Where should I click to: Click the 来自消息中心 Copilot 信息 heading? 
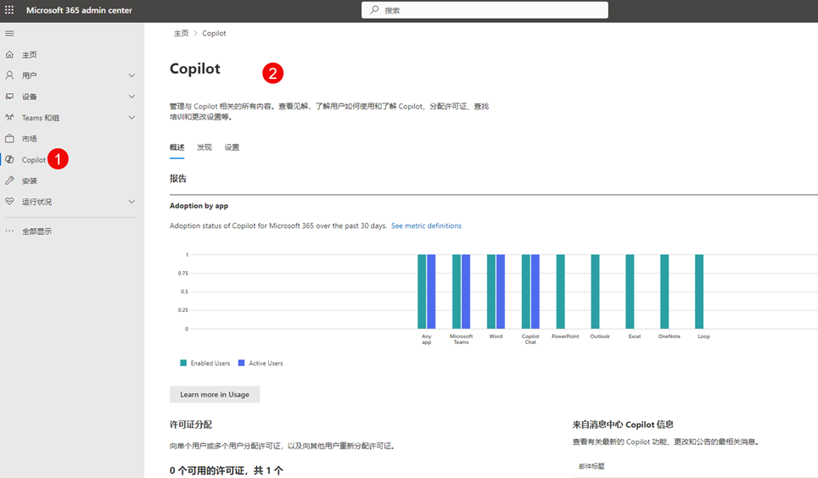pyautogui.click(x=623, y=425)
